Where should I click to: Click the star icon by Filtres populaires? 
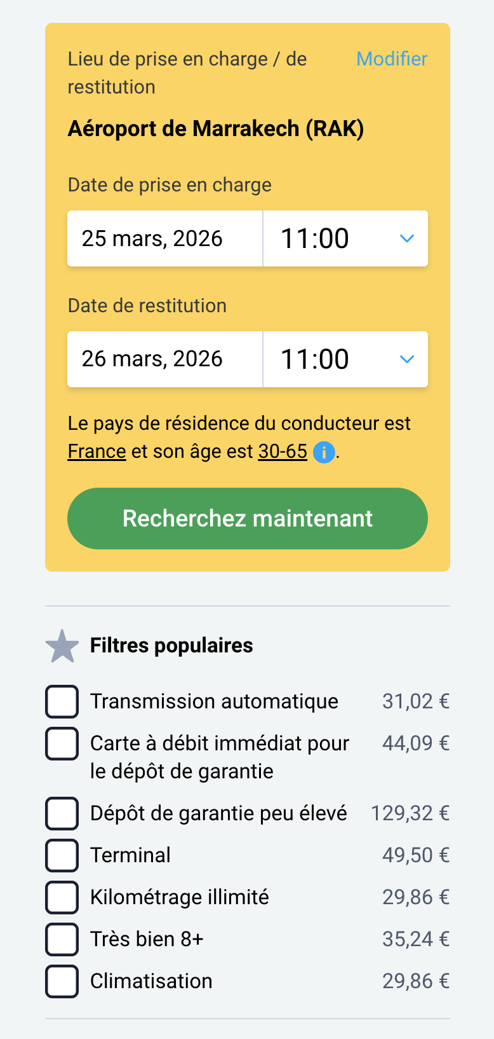tap(62, 646)
